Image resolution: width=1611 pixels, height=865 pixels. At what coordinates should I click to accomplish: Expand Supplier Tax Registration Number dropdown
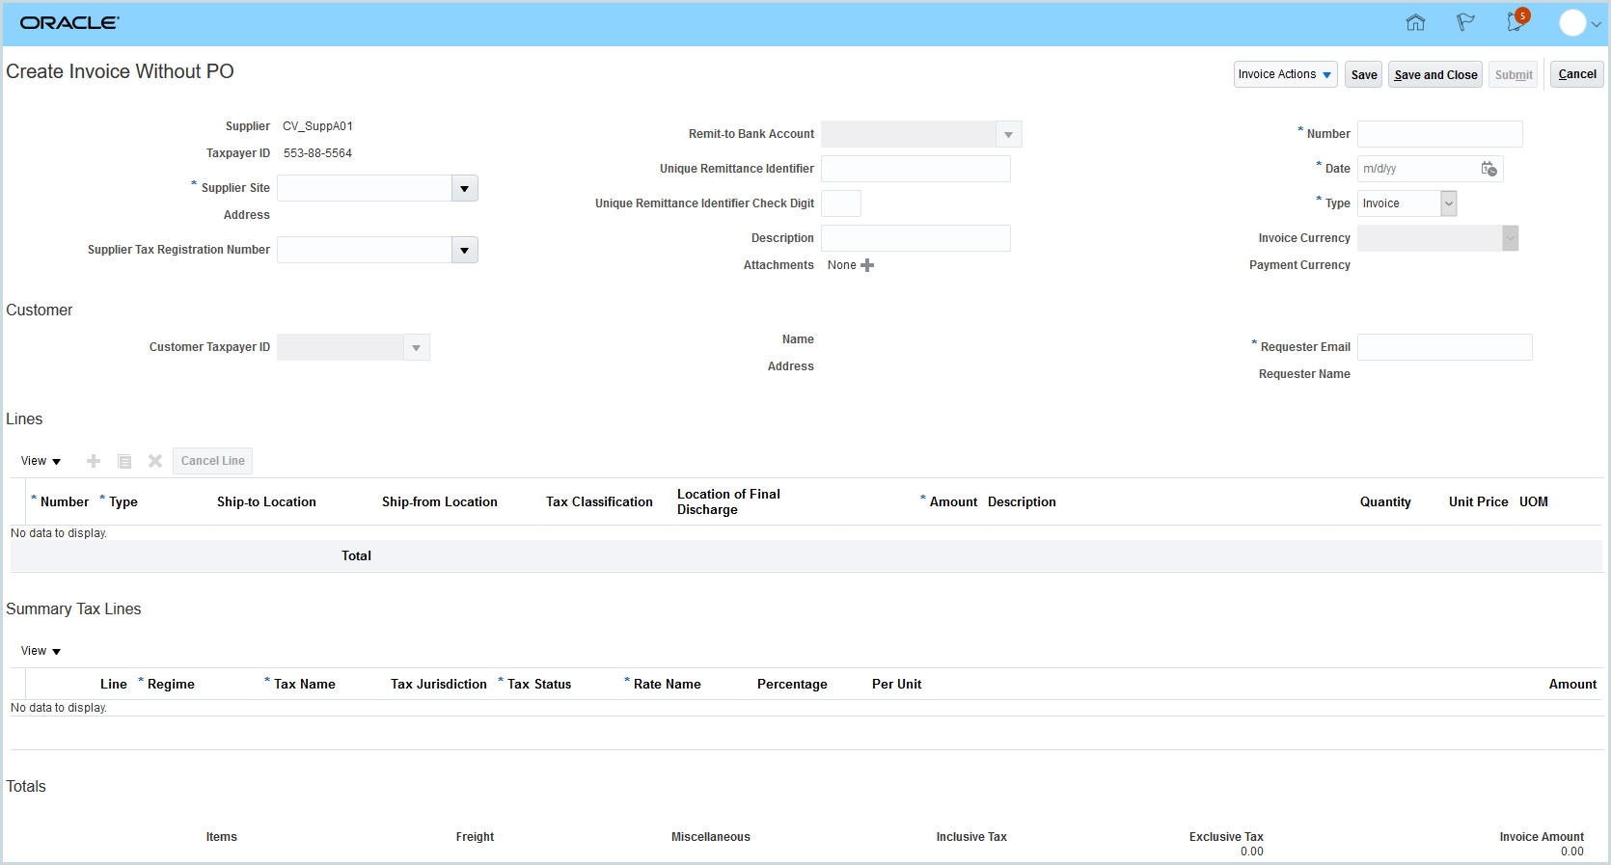coord(464,250)
